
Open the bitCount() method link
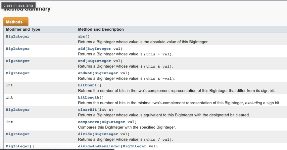click(87, 85)
